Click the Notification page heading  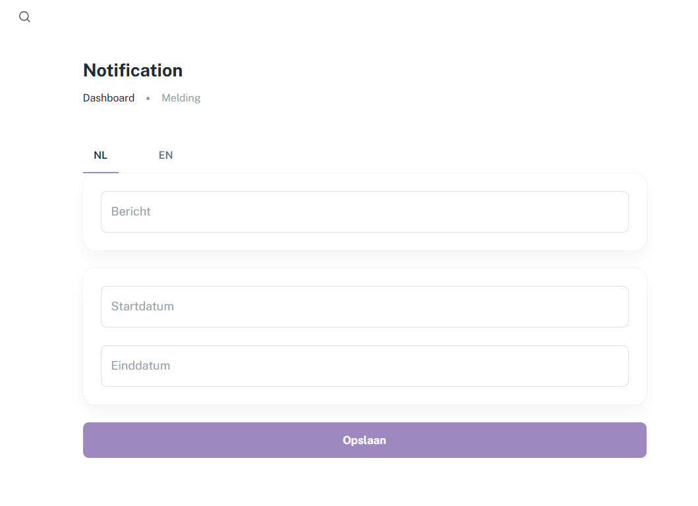132,70
